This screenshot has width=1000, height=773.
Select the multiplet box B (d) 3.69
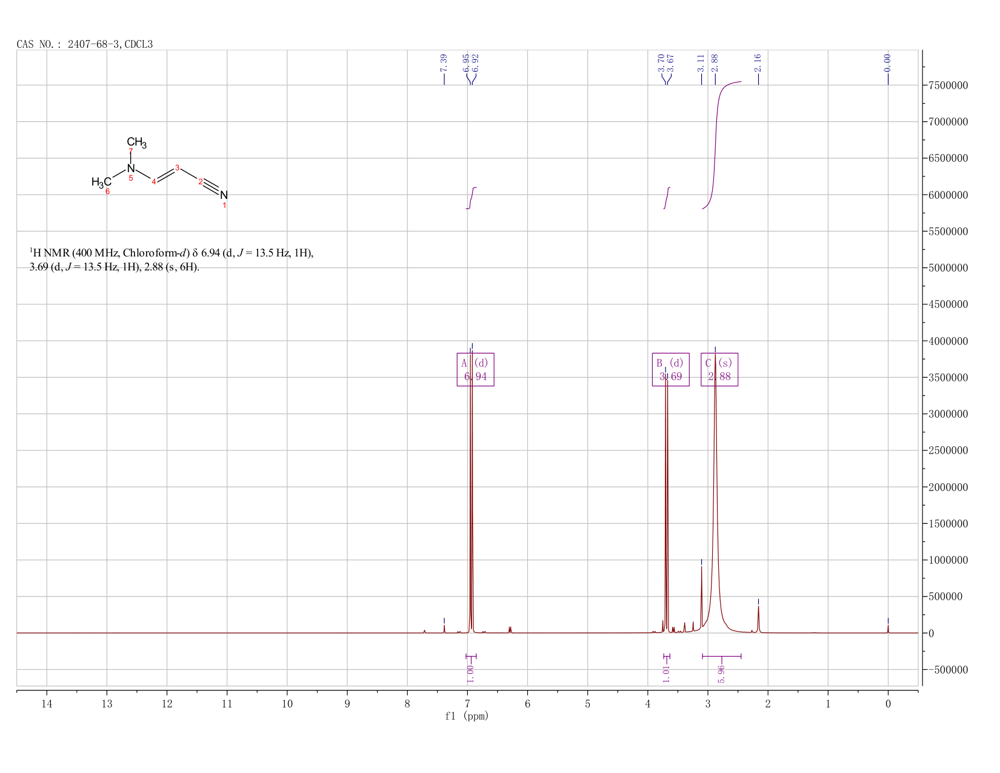670,370
